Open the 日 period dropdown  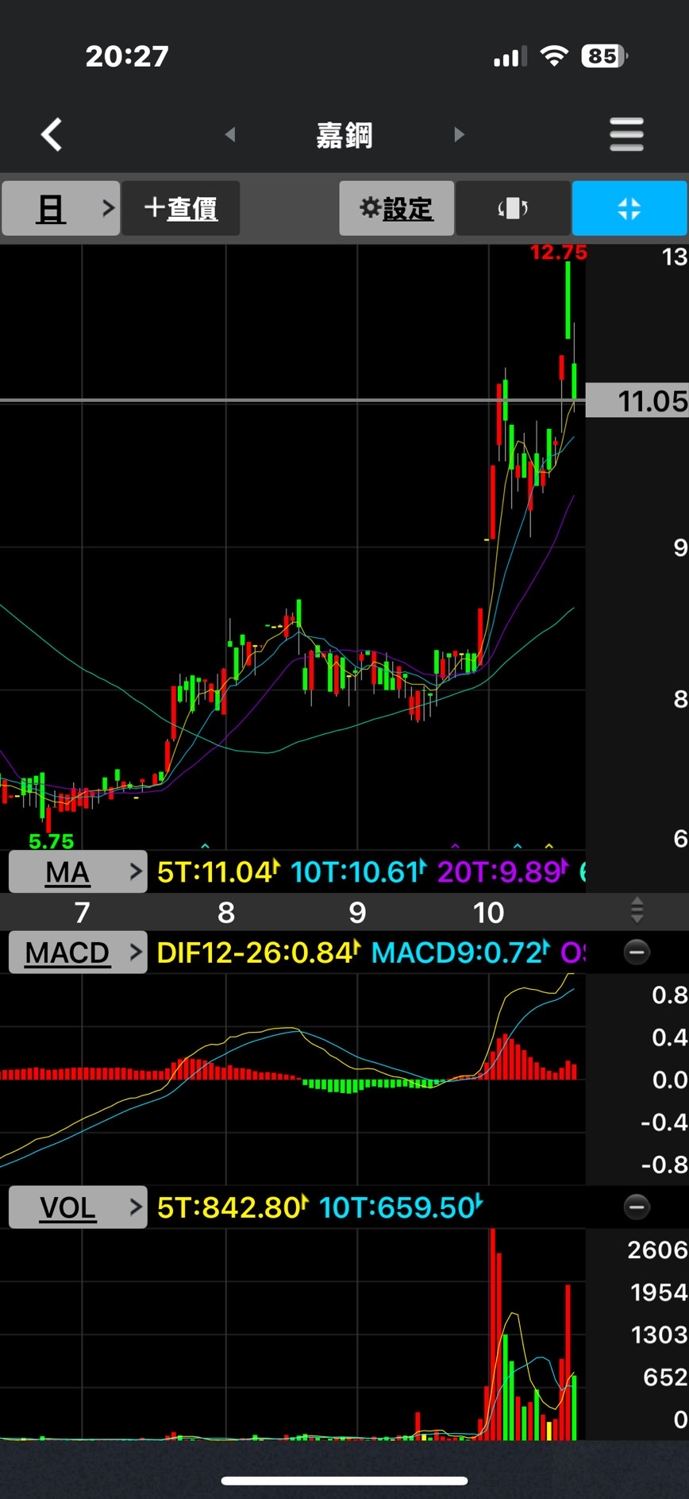pyautogui.click(x=60, y=208)
